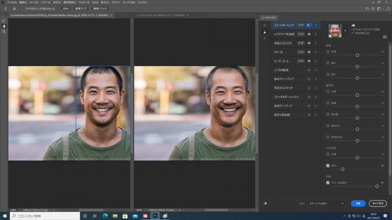392x220 pixels.
Task: Open Microsoft Edge from taskbar
Action: pyautogui.click(x=105, y=216)
